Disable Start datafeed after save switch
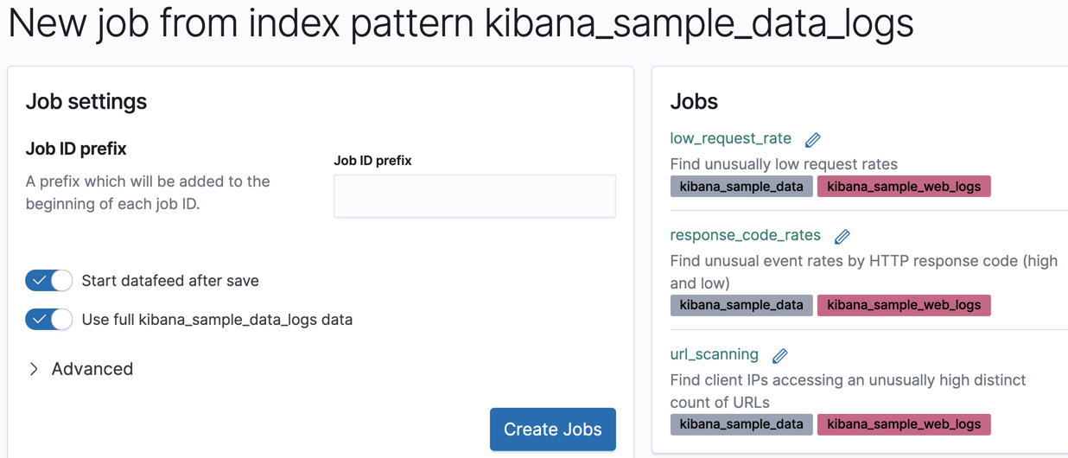 click(x=49, y=281)
